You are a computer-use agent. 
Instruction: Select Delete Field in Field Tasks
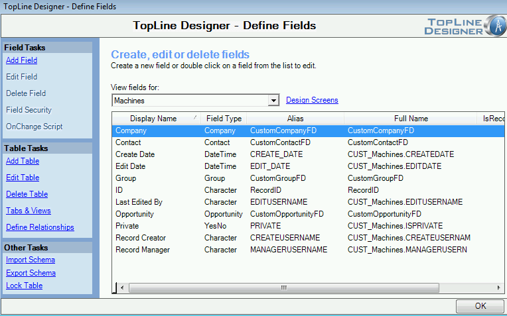click(26, 93)
